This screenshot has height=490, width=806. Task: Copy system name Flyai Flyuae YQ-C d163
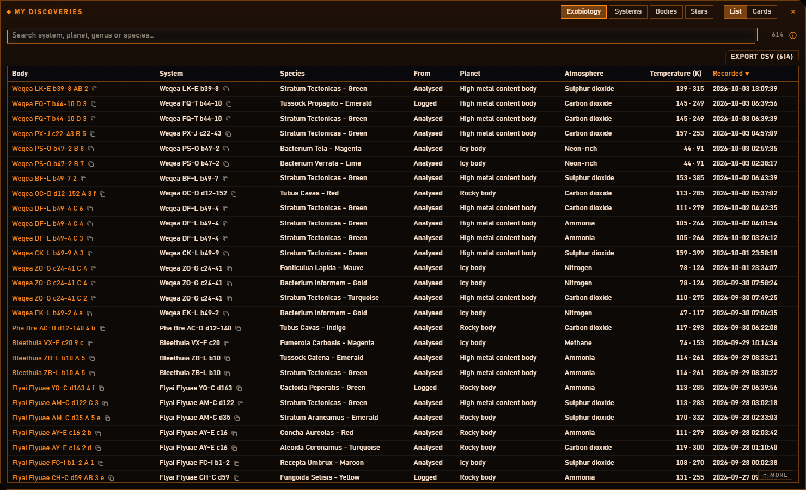(x=239, y=388)
